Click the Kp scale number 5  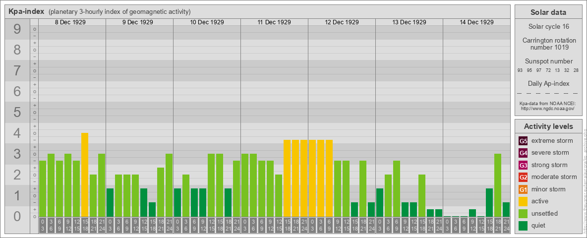click(17, 112)
